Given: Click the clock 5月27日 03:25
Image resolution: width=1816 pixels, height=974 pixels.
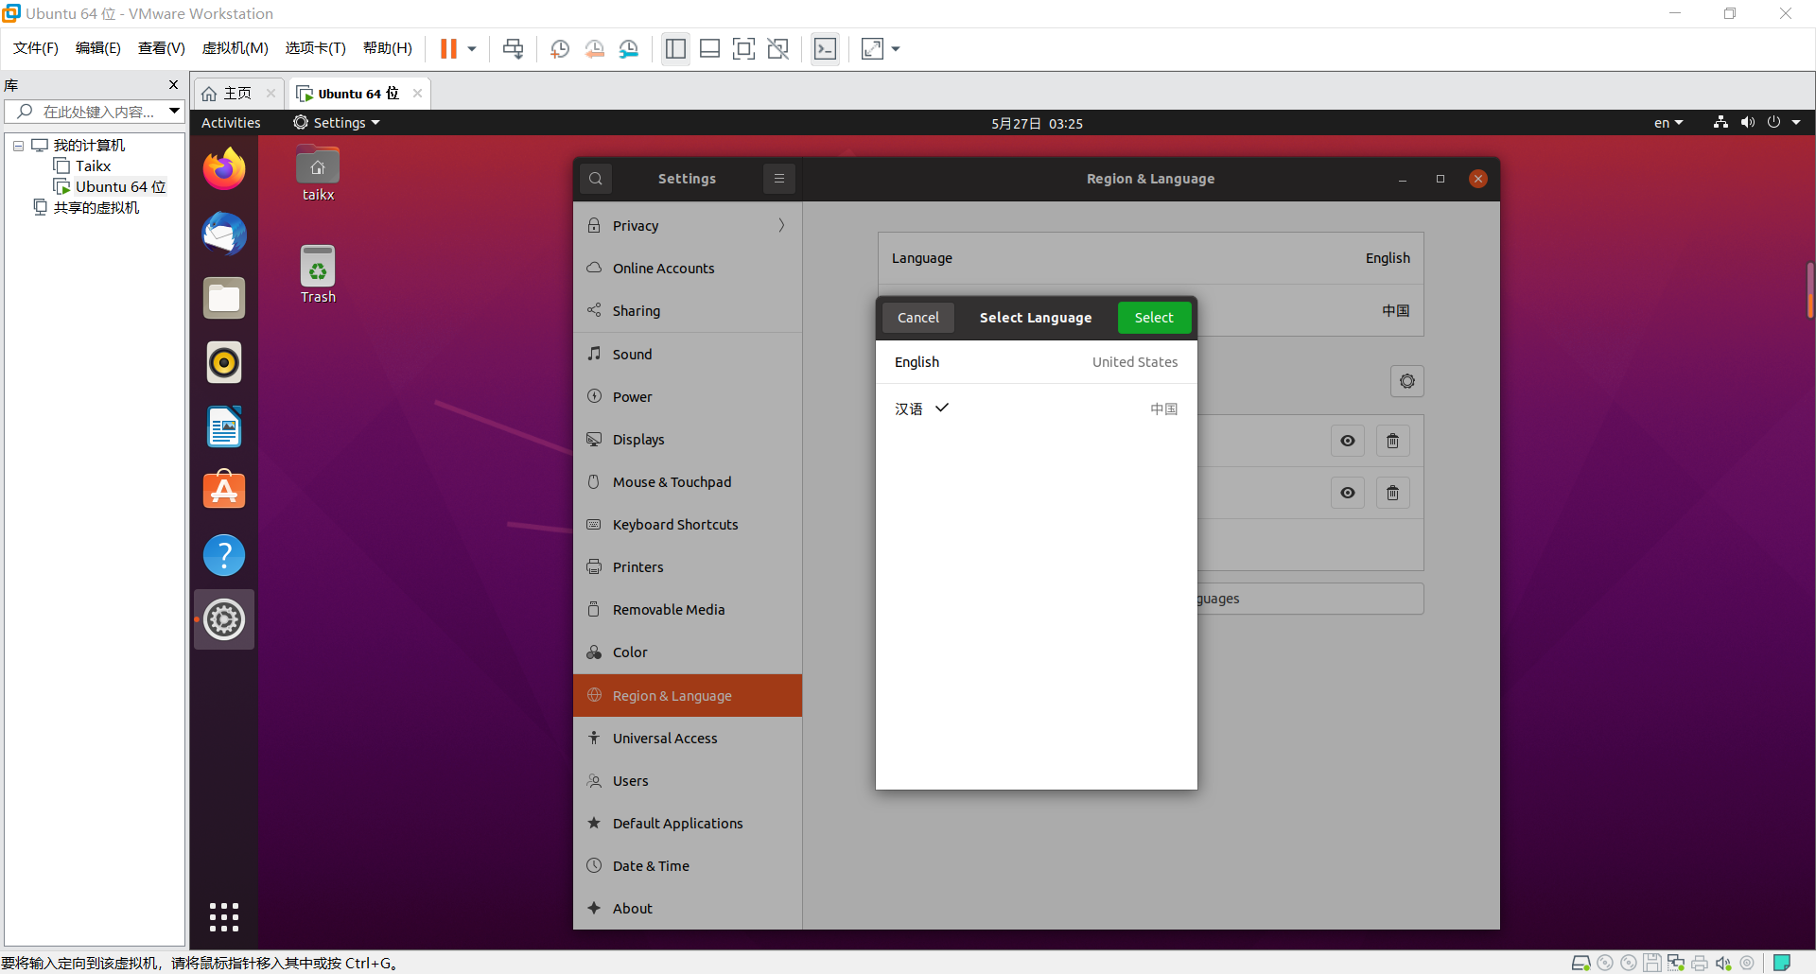Looking at the screenshot, I should click(1037, 123).
